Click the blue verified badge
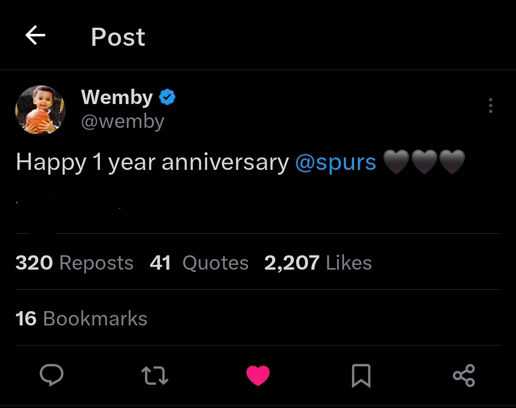Screen dimensions: 516x408 (x=167, y=97)
